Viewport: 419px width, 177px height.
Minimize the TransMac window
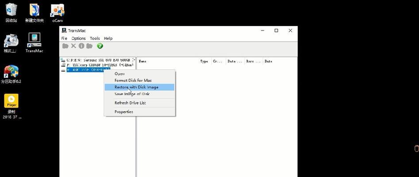tap(262, 31)
